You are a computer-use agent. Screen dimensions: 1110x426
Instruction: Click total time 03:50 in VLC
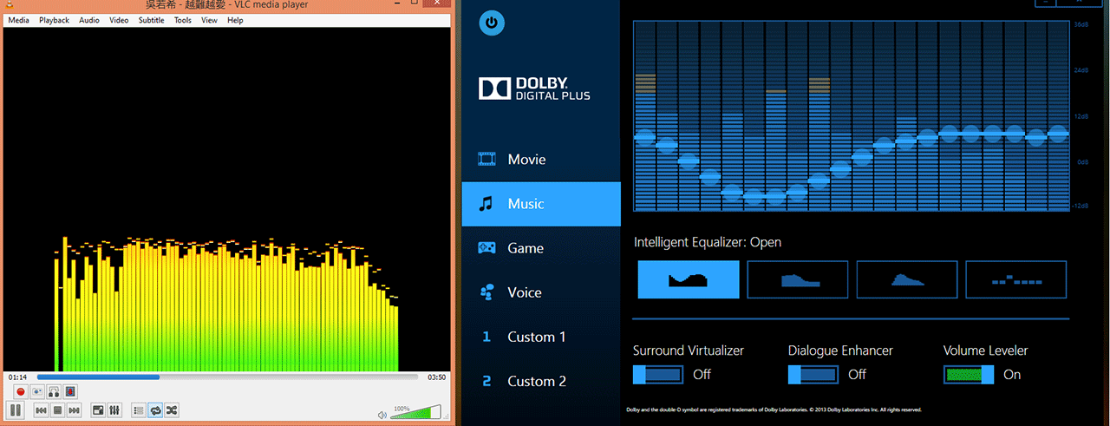tap(436, 377)
